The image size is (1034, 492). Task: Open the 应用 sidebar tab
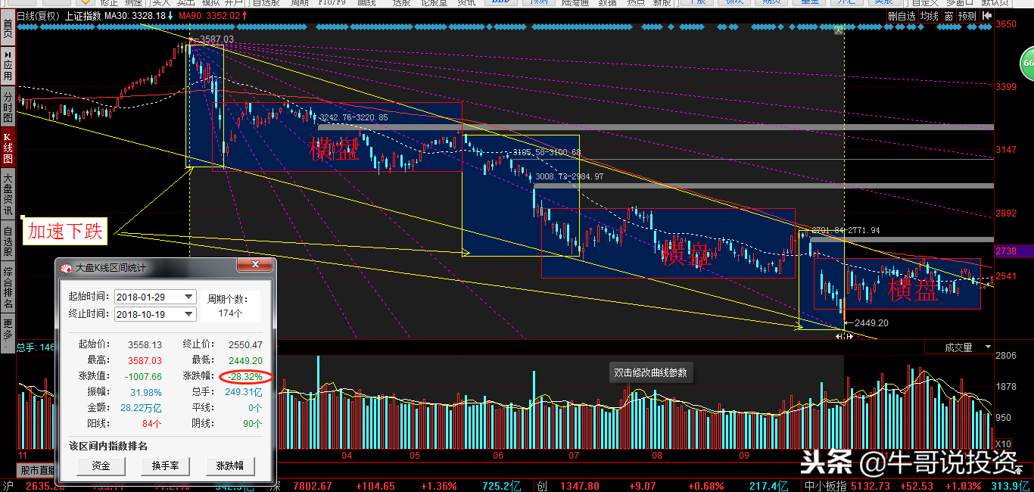pos(8,67)
